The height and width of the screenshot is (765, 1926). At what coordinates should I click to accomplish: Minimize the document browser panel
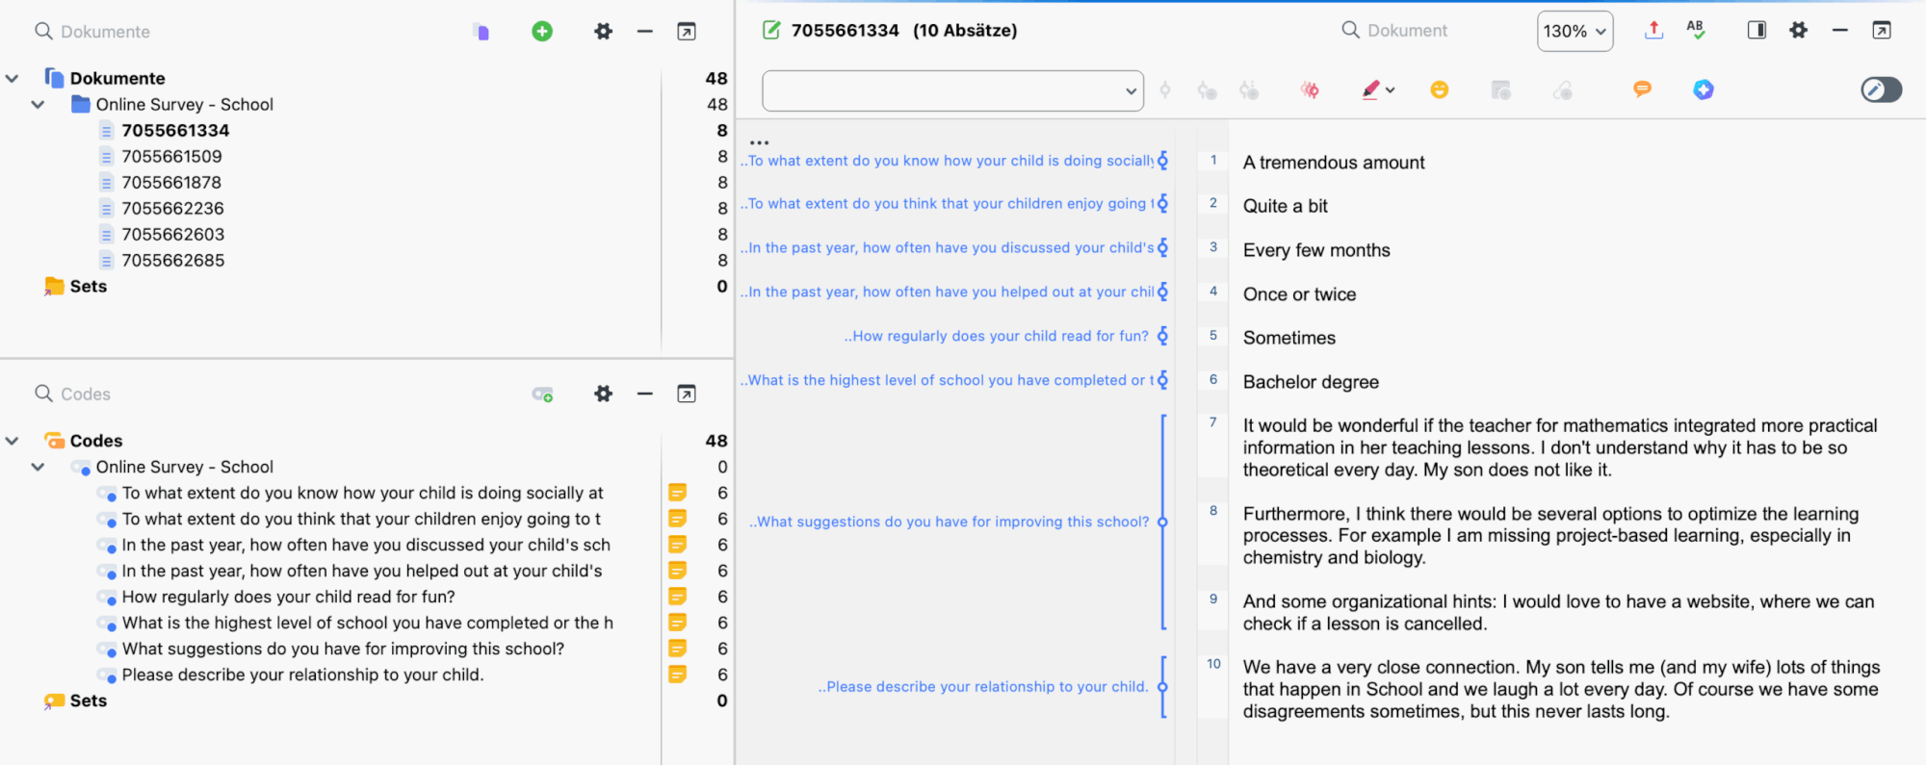(1839, 30)
